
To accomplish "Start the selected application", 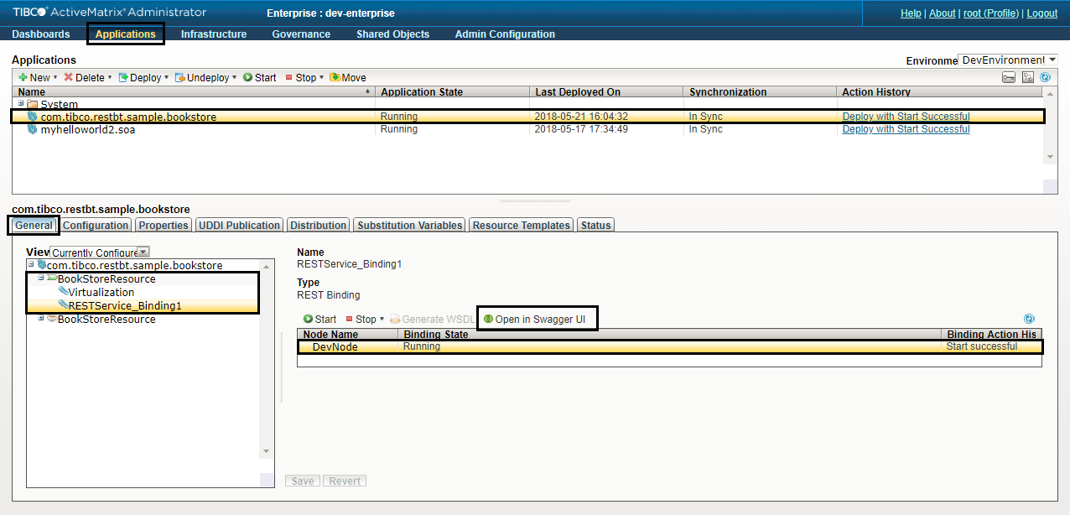I will [x=259, y=77].
